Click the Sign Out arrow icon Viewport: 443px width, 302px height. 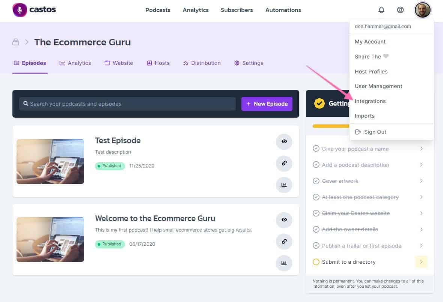click(358, 132)
